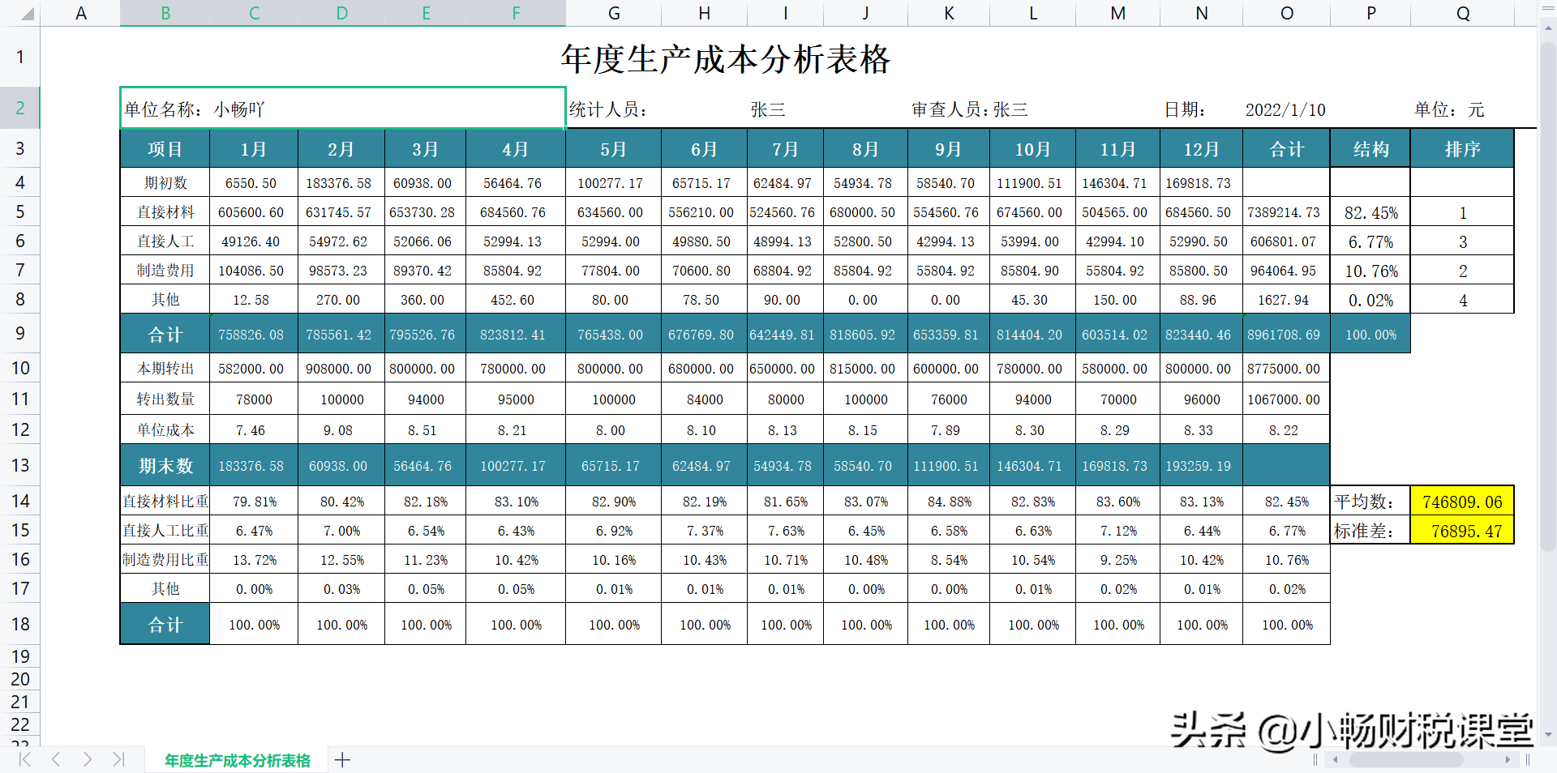Screen dimensions: 1557x773
Task: Go to next sheet navigation arrow
Action: (87, 760)
